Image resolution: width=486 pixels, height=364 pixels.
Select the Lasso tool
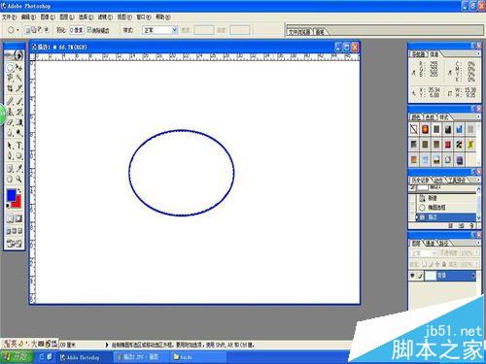coord(10,78)
